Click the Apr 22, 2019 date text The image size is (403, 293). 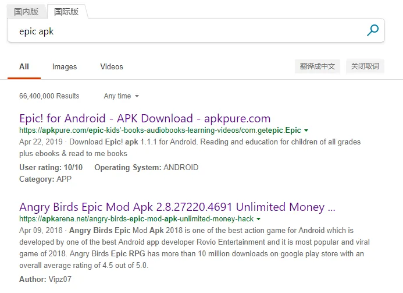coord(41,142)
